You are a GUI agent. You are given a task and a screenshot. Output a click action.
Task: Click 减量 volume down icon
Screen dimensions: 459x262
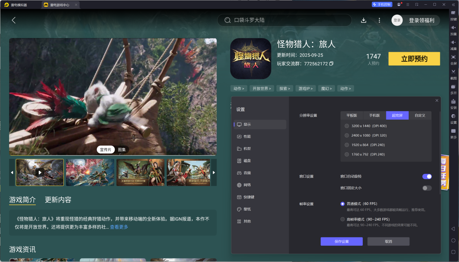453,45
